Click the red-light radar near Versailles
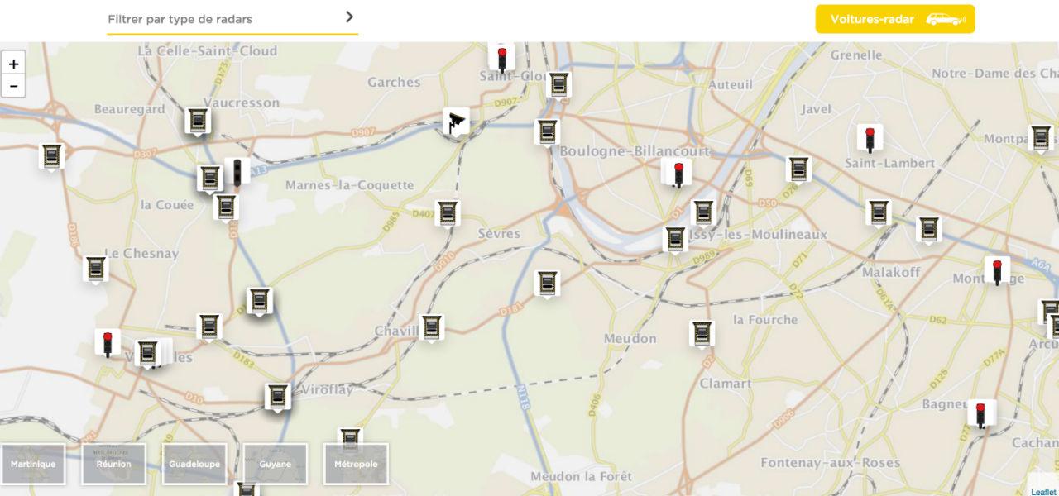The width and height of the screenshot is (1059, 496). [x=108, y=339]
